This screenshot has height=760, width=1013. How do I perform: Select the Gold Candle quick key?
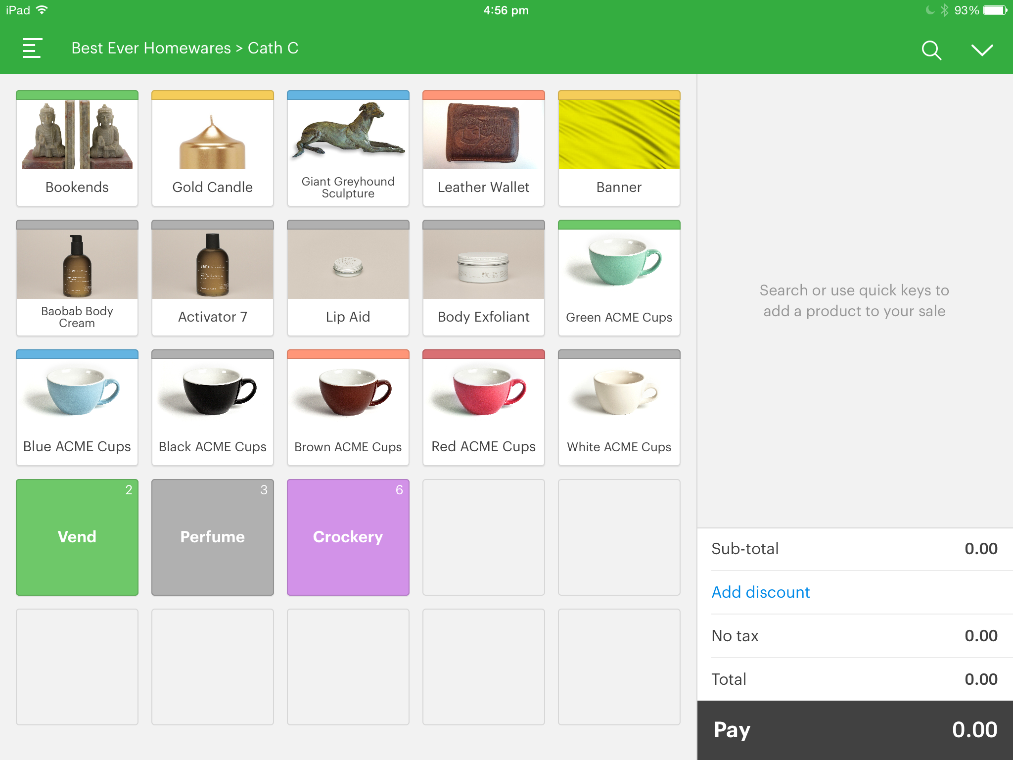213,148
